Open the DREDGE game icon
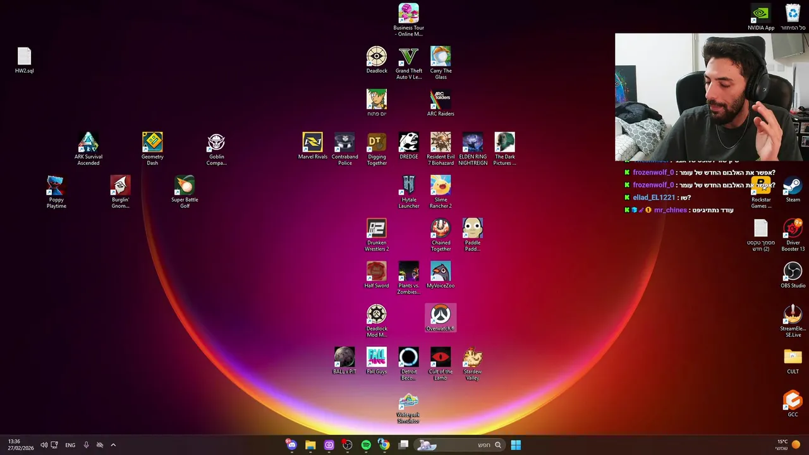 408,145
